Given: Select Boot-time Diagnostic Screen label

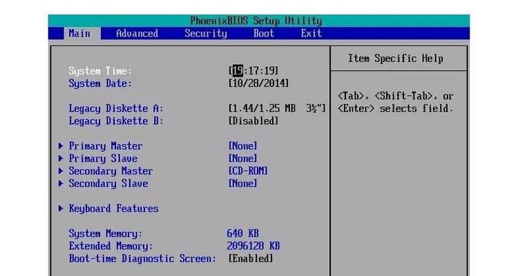Looking at the screenshot, I should coord(142,259).
